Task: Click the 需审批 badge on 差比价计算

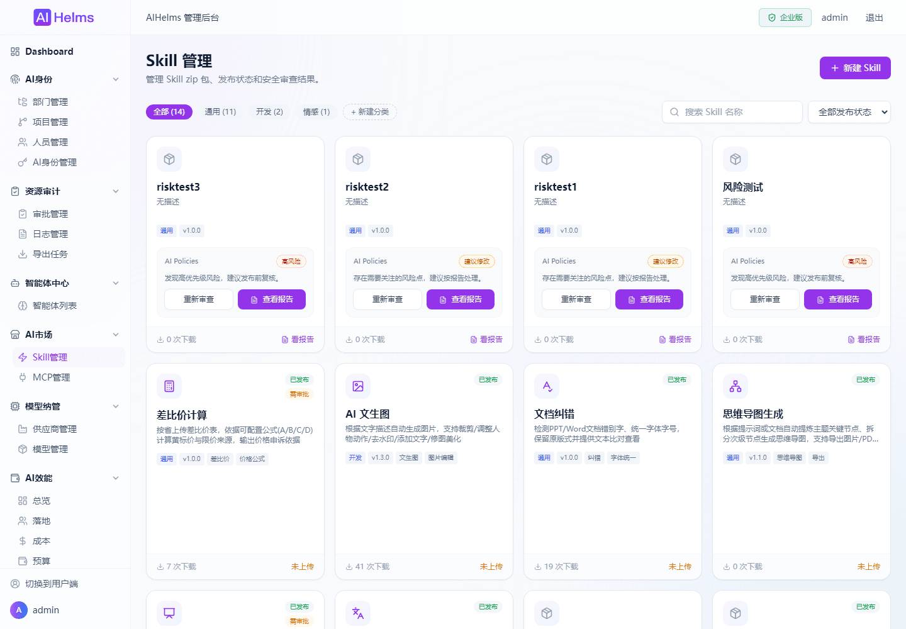Action: click(x=299, y=394)
